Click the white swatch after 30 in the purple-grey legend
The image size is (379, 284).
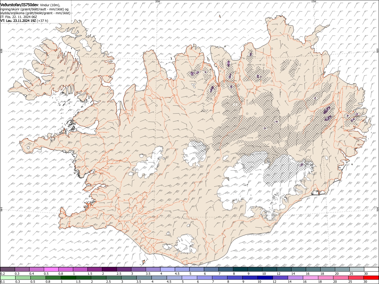click(x=371, y=269)
